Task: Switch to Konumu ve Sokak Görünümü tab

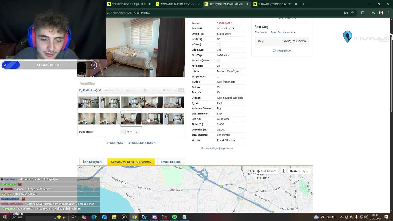Action: point(131,162)
